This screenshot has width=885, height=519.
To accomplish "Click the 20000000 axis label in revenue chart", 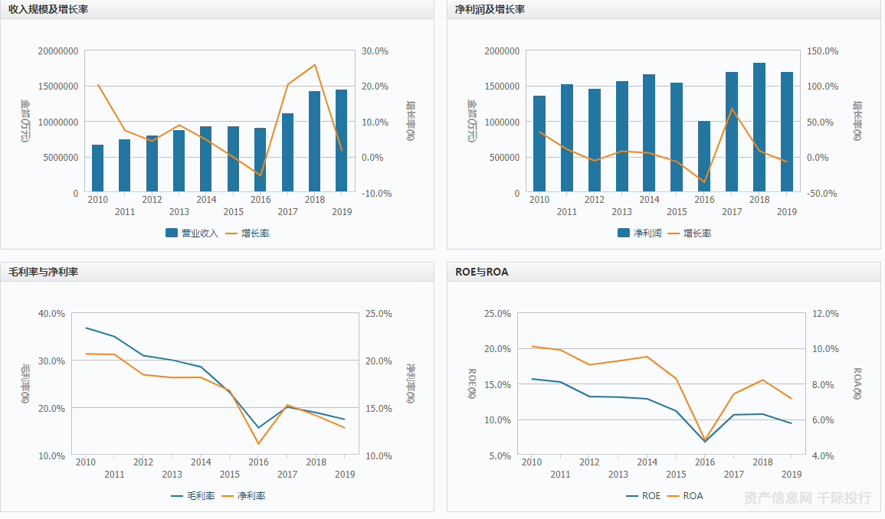I will [58, 51].
